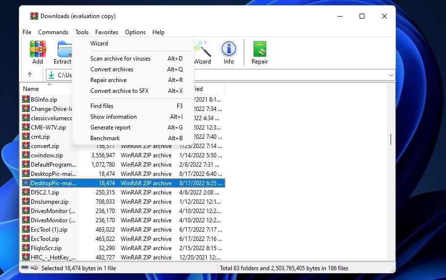Choose Find files menu entry
The height and width of the screenshot is (280, 446).
click(x=133, y=106)
